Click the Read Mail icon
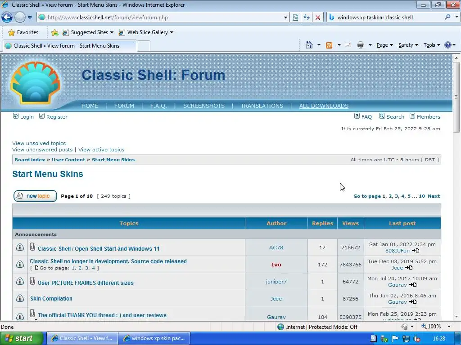This screenshot has width=461, height=345. (348, 45)
